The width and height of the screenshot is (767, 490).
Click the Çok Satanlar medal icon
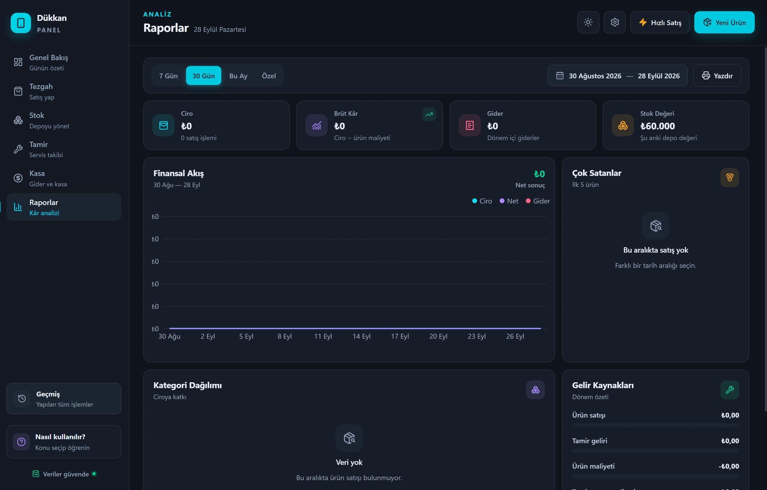(x=729, y=178)
